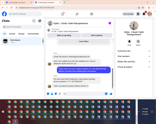Attach a file with the photo icon
This screenshot has height=124, width=156.
pyautogui.click(x=52, y=94)
